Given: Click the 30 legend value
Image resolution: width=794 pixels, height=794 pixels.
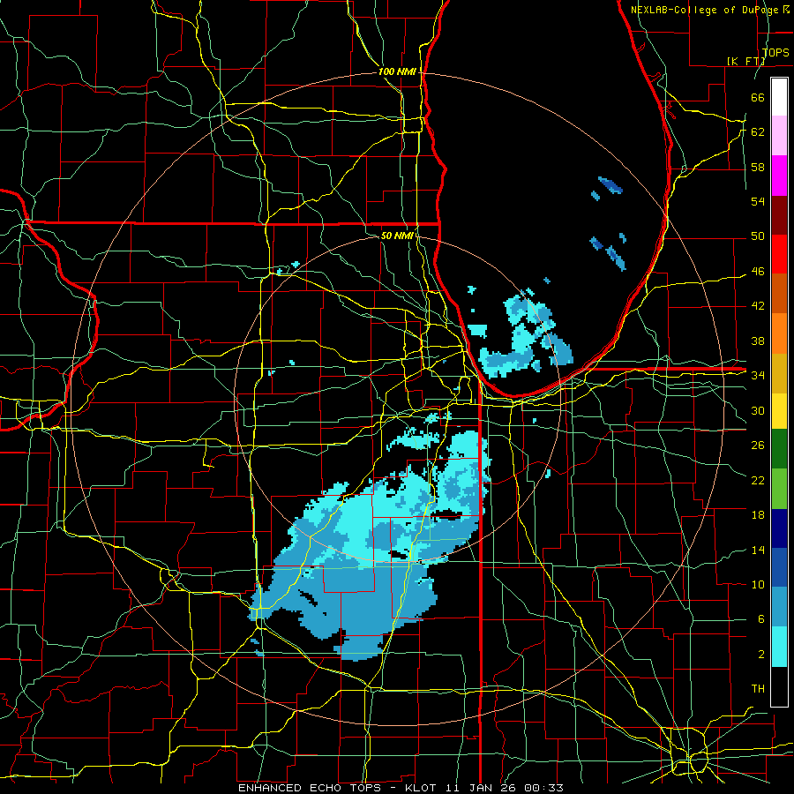Looking at the screenshot, I should point(758,410).
